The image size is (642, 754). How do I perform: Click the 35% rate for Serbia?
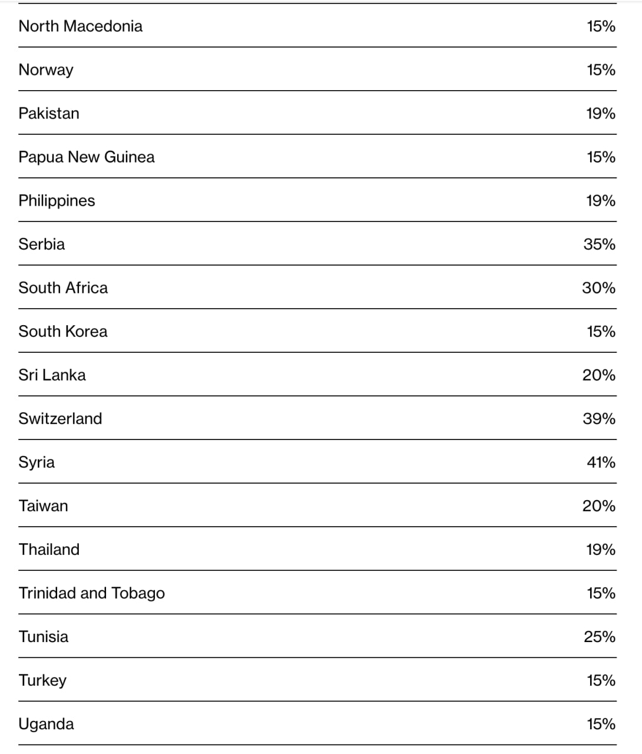599,244
